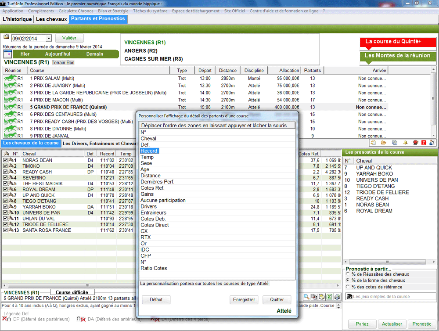Screen dimensions: 439x331
Task: Open the date dropdown showing 09/02/2014
Action: coord(48,39)
